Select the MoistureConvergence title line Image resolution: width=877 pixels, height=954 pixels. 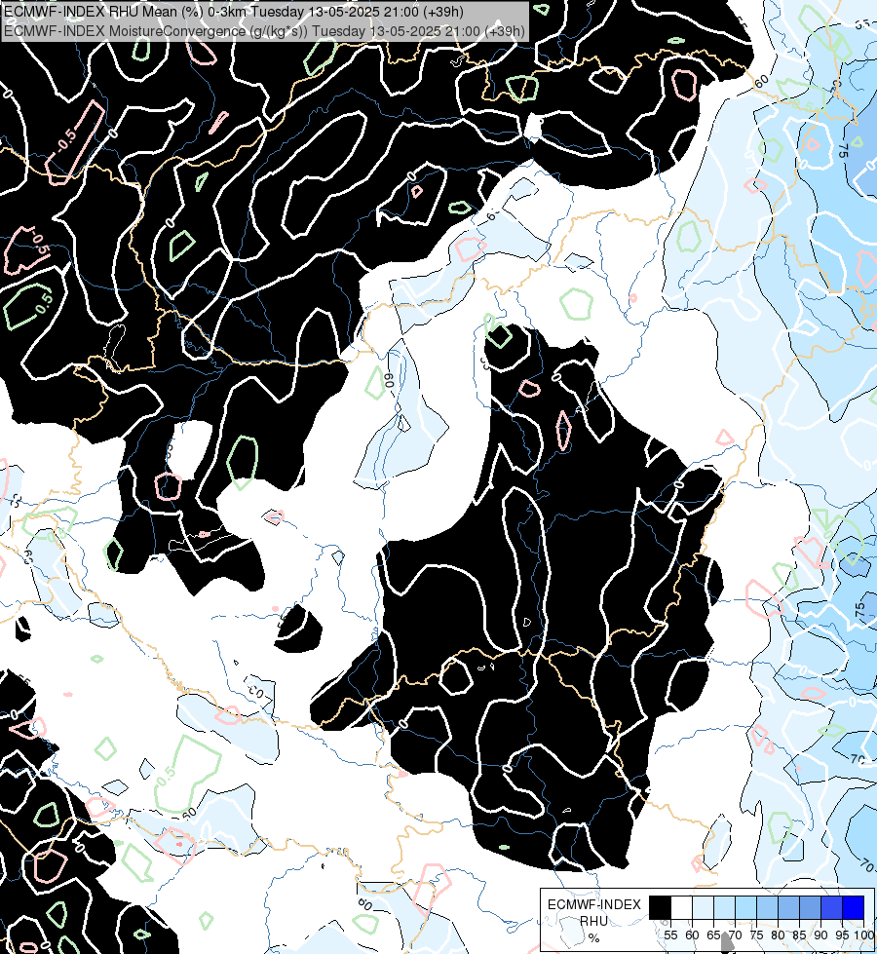click(264, 31)
